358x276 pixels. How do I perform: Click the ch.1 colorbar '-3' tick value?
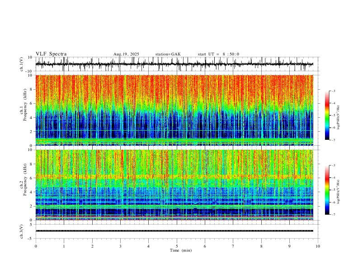coord(334,91)
